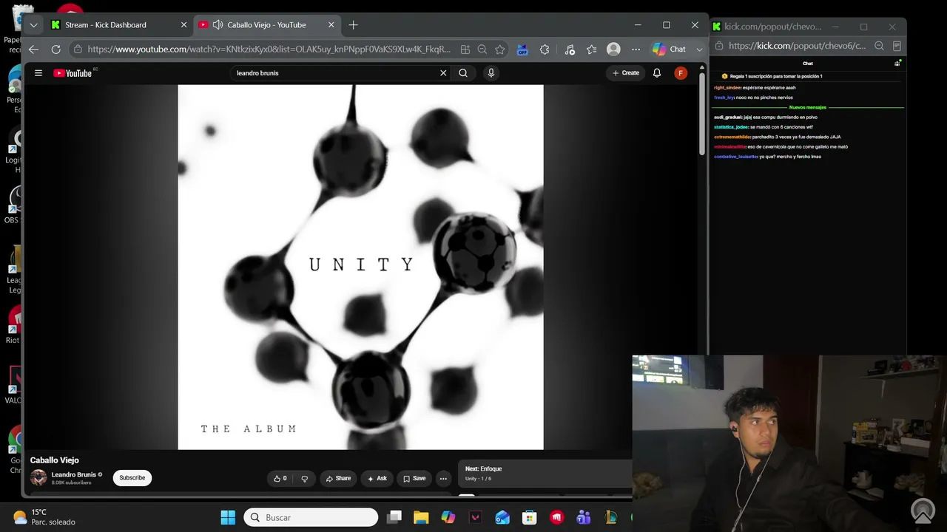Click the Share button
This screenshot has height=532, width=947.
click(x=338, y=479)
